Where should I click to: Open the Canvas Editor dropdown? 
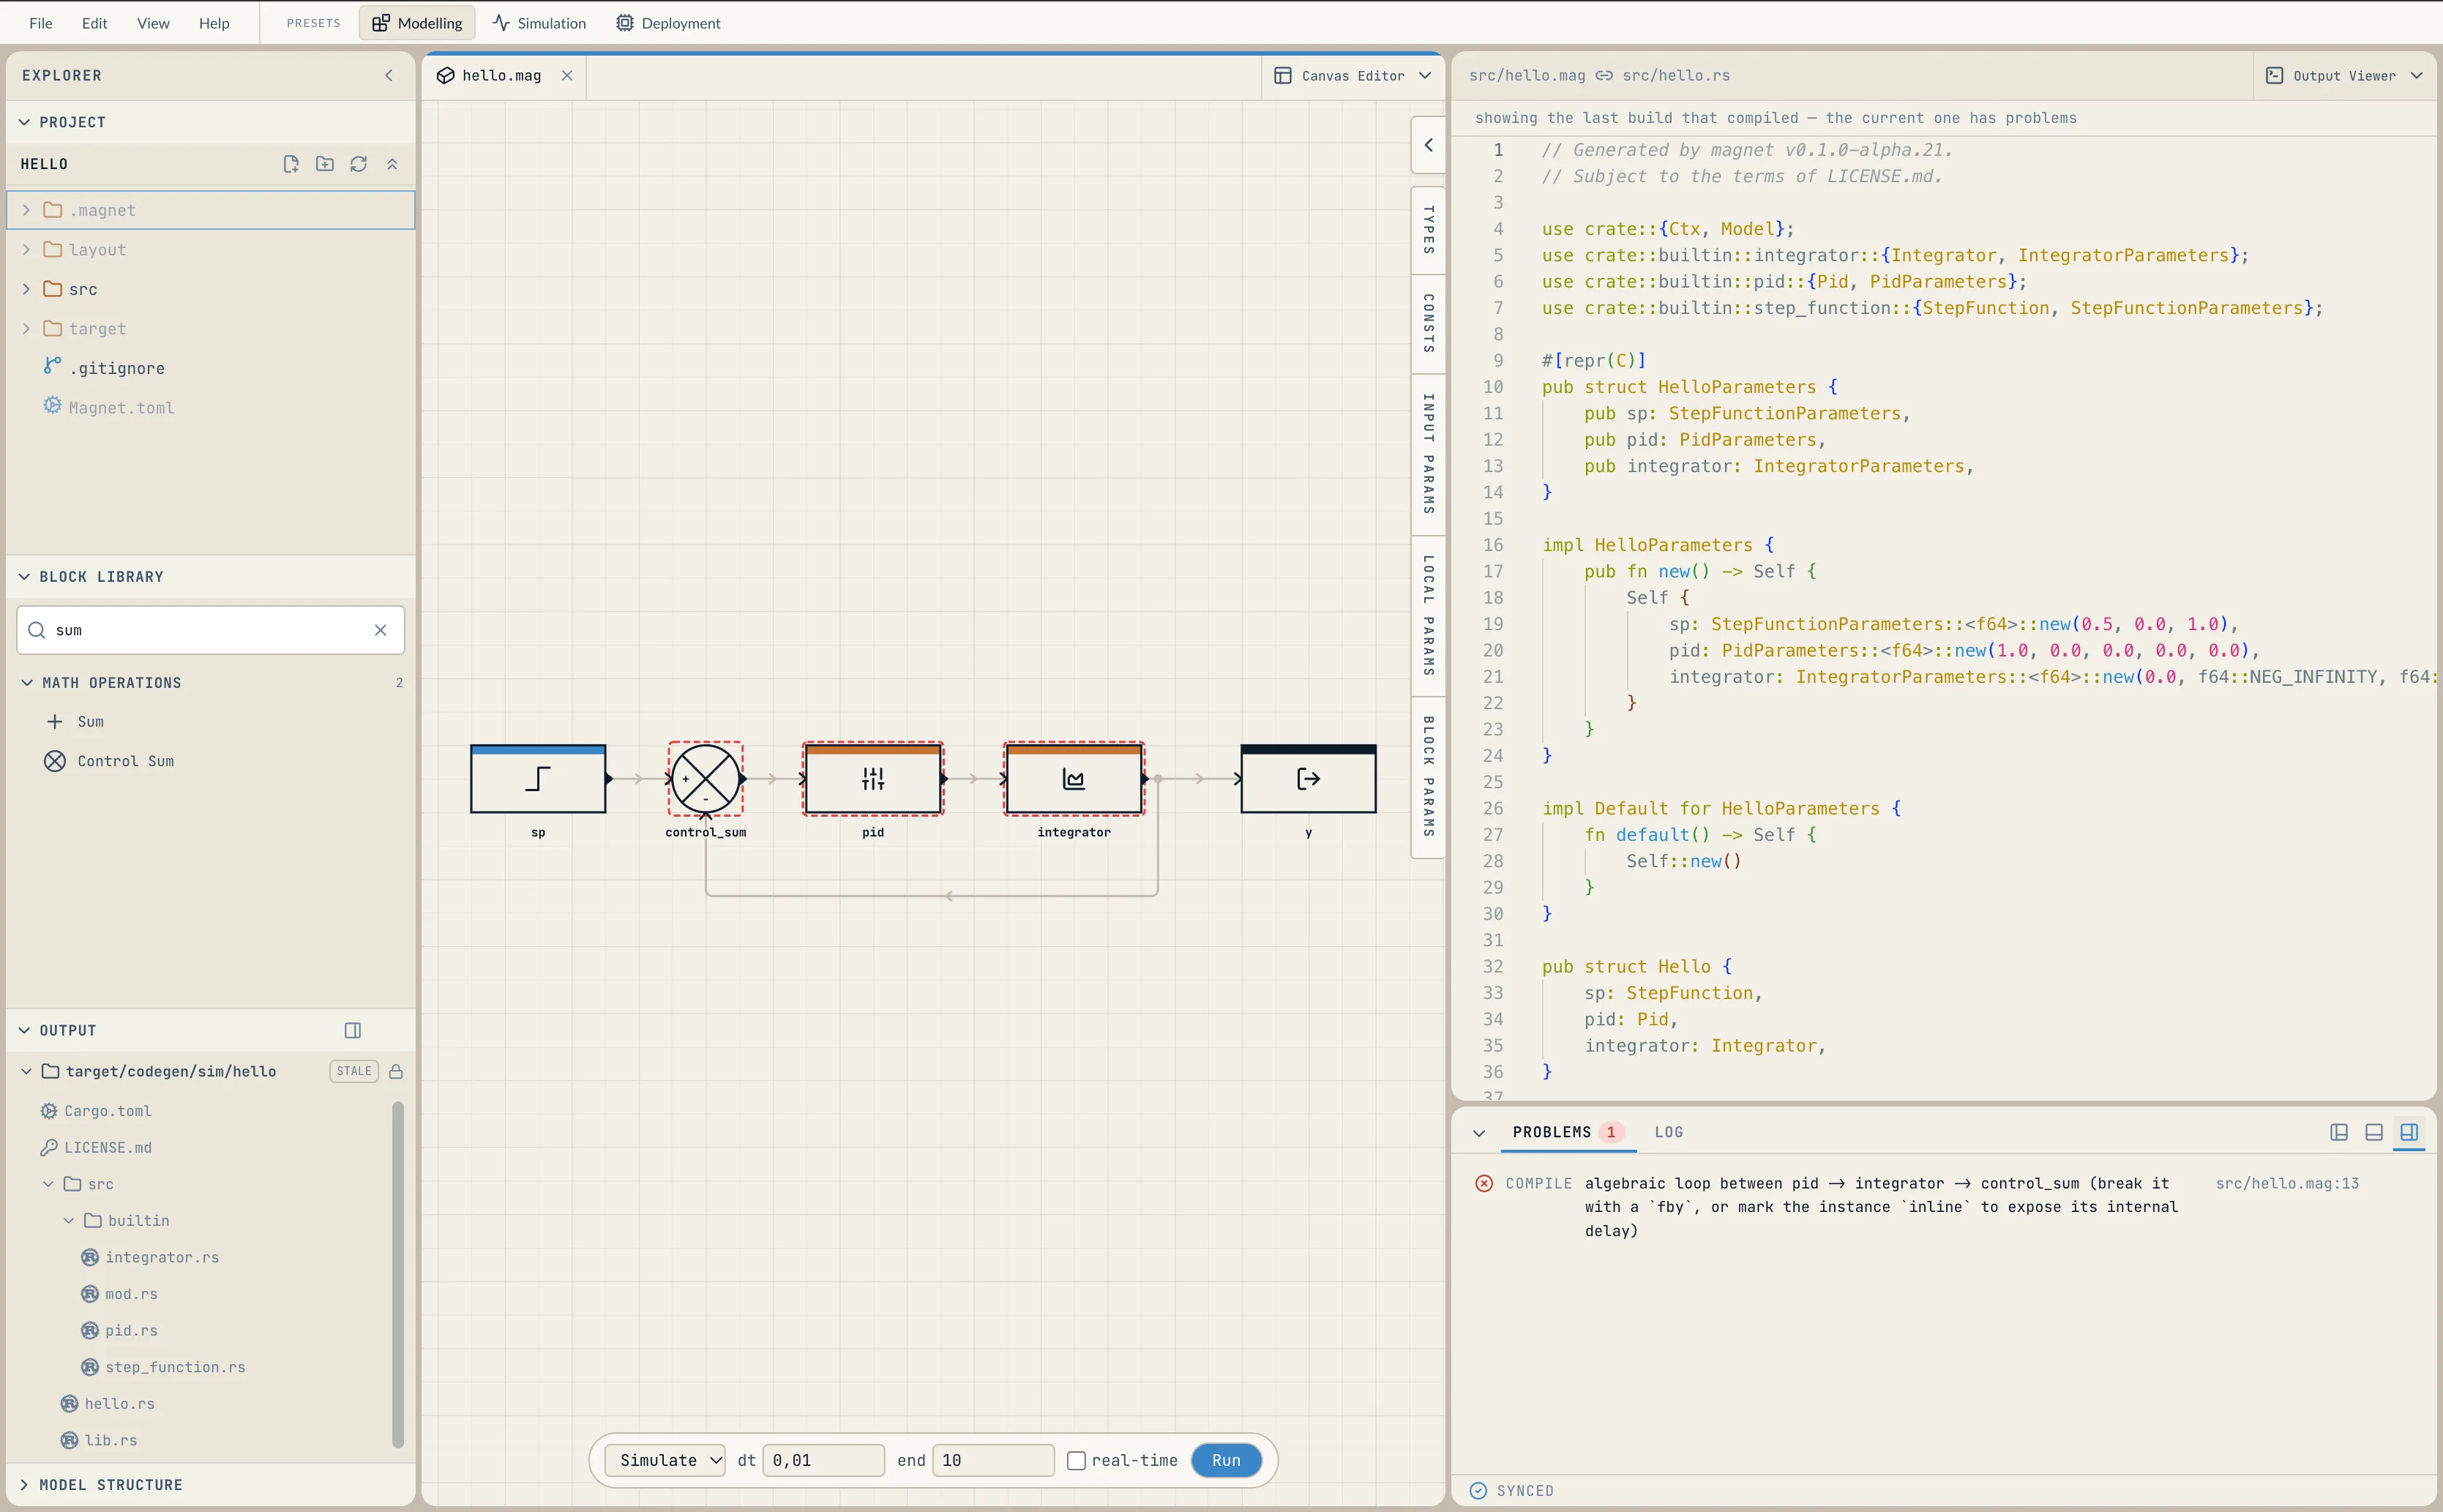[x=1352, y=76]
